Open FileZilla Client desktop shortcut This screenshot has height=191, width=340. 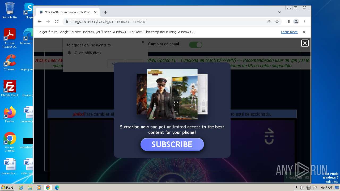tap(10, 89)
